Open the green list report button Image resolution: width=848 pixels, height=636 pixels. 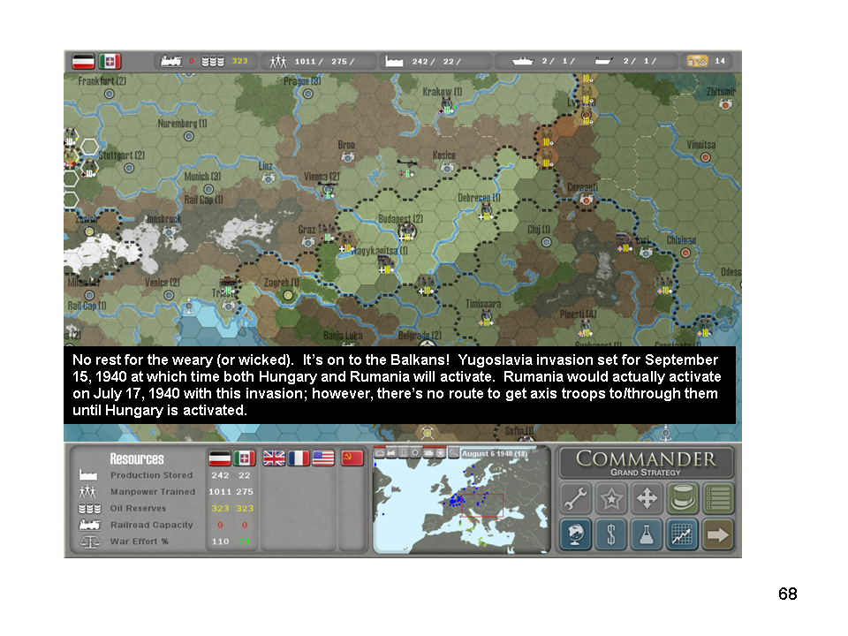click(718, 499)
